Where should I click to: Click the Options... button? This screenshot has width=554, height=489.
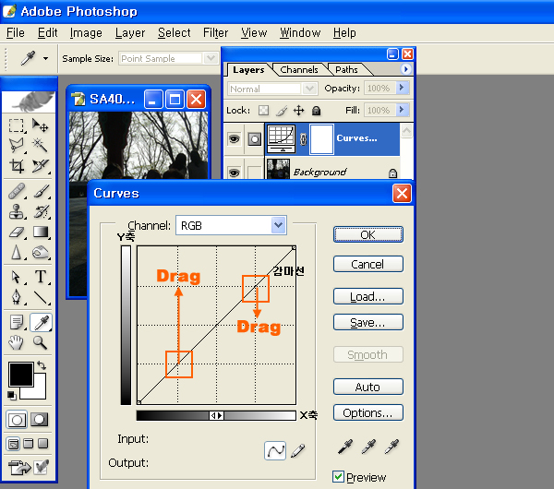click(x=367, y=412)
